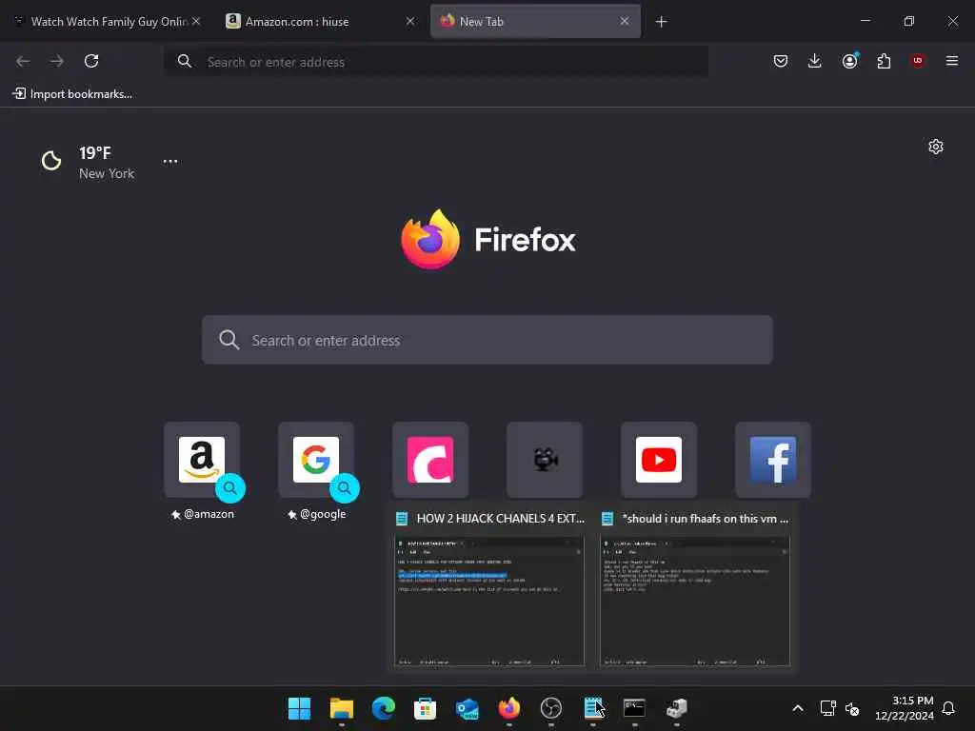Open the Downloads panel
Image resolution: width=975 pixels, height=731 pixels.
815,61
